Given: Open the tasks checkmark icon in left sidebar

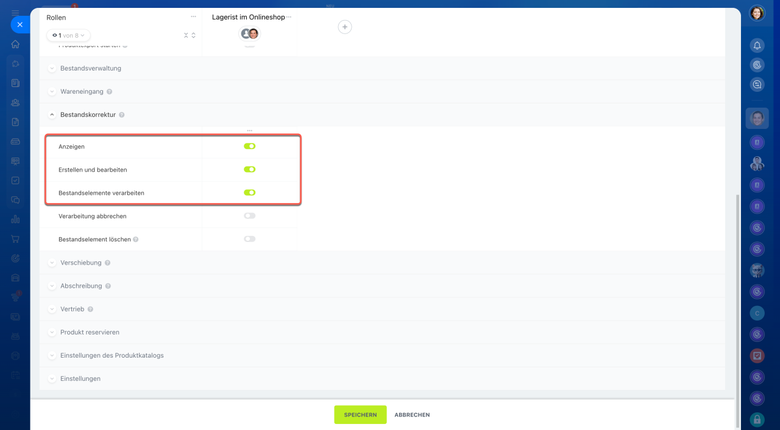Looking at the screenshot, I should pyautogui.click(x=15, y=181).
